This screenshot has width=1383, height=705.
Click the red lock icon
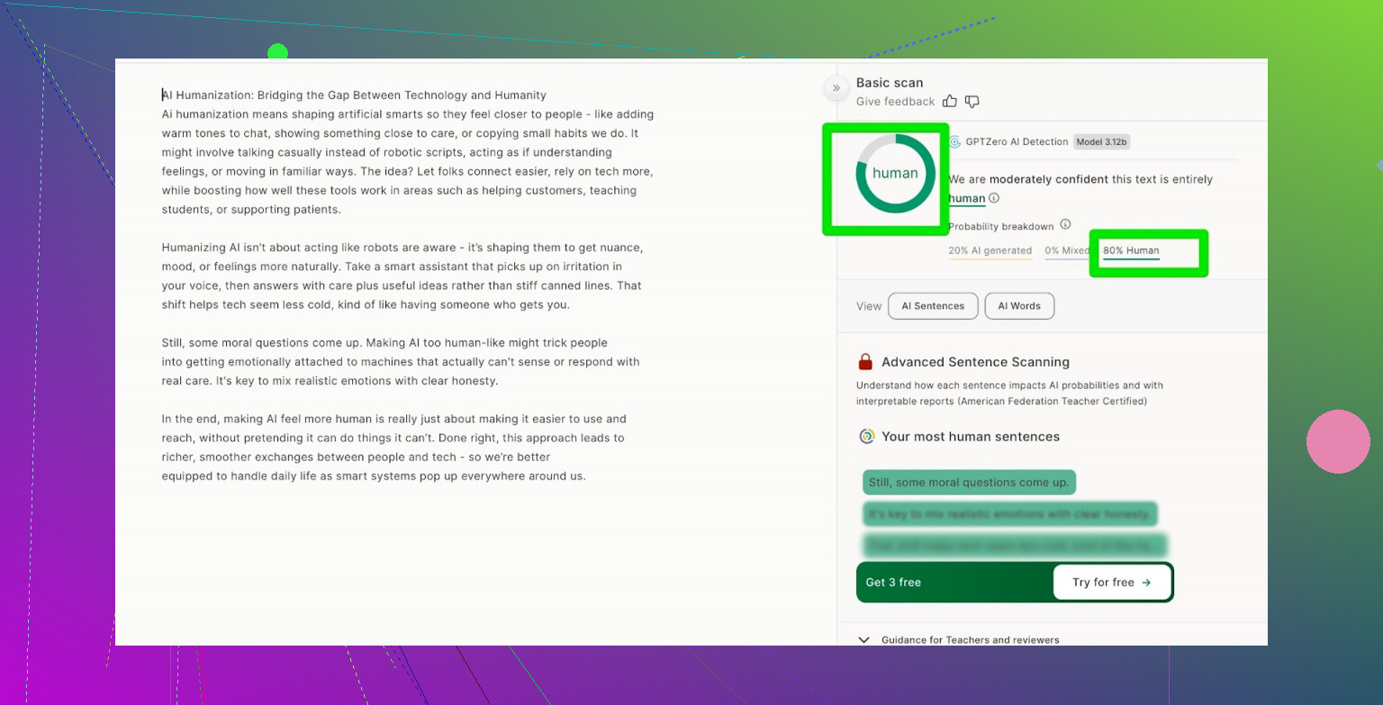pos(865,362)
